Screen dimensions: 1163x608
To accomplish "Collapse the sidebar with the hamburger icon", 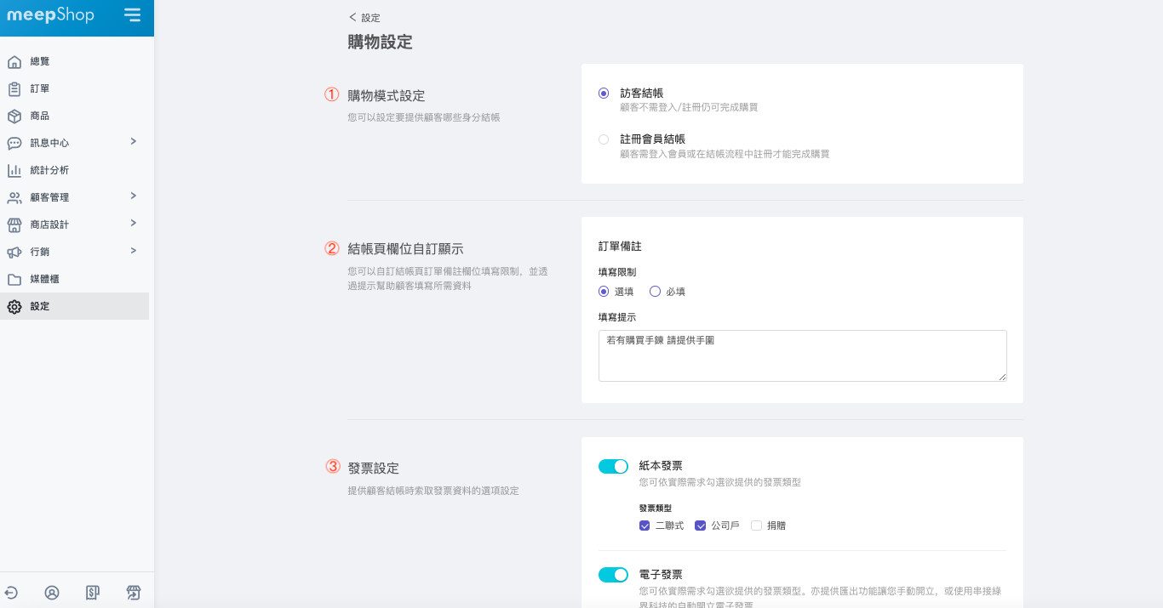I will [x=132, y=14].
